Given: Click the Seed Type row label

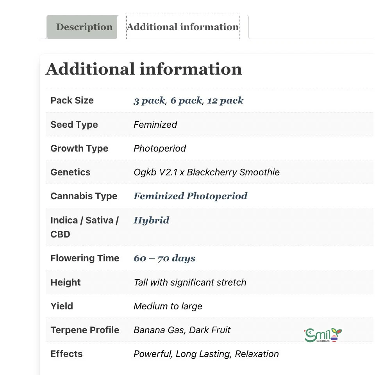Looking at the screenshot, I should pyautogui.click(x=74, y=125).
